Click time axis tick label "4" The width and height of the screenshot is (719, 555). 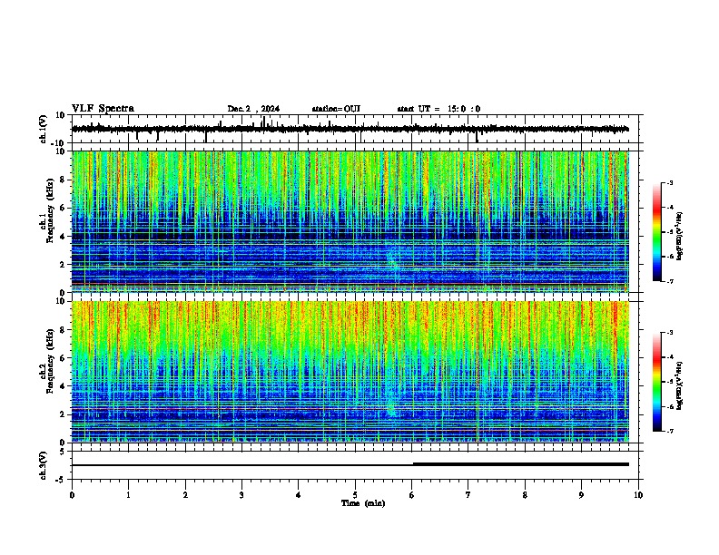tap(299, 495)
